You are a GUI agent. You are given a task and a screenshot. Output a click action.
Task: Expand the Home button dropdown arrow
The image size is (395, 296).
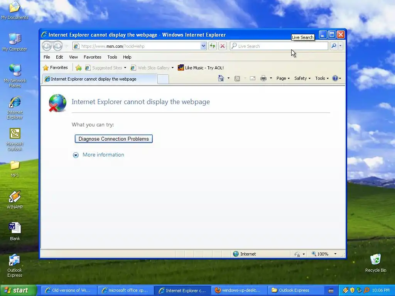pos(228,78)
